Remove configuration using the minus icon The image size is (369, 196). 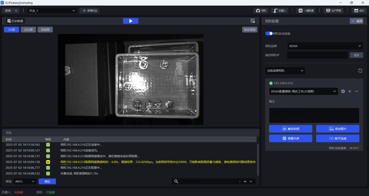(x=357, y=91)
